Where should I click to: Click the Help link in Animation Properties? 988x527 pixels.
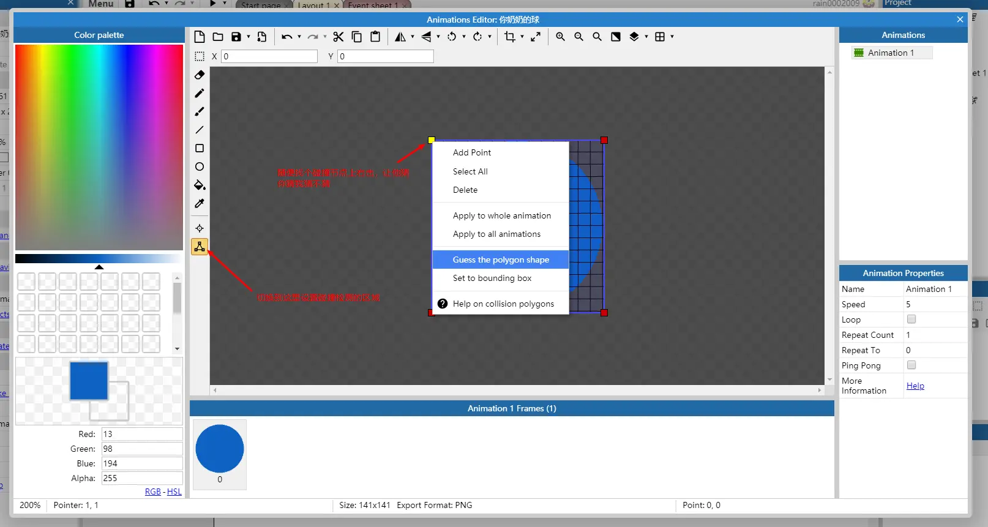coord(915,386)
